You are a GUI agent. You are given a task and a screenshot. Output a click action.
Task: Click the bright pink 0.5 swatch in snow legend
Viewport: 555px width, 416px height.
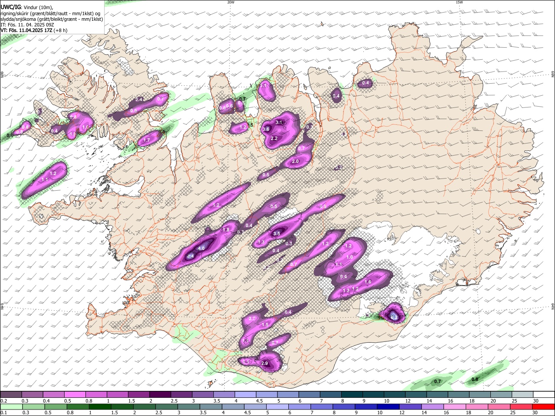point(75,394)
